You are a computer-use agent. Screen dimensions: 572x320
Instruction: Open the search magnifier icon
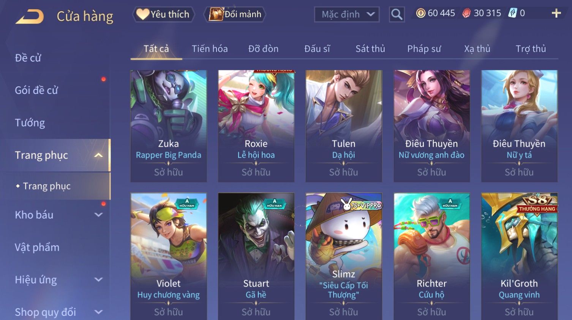click(397, 14)
